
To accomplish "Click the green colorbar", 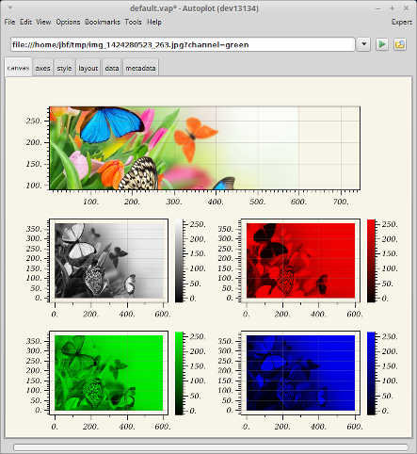I will (x=179, y=373).
